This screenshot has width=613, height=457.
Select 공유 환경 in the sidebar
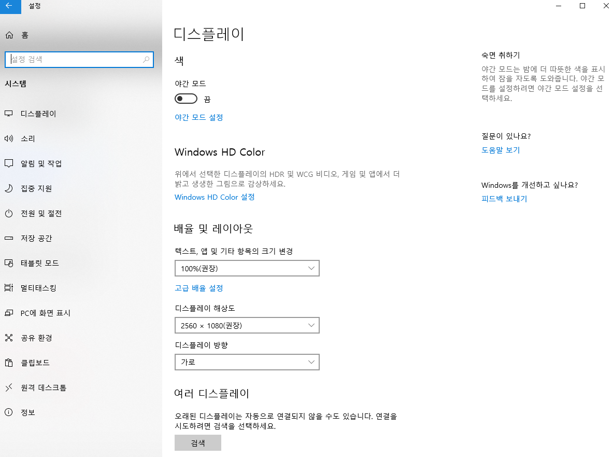[34, 338]
